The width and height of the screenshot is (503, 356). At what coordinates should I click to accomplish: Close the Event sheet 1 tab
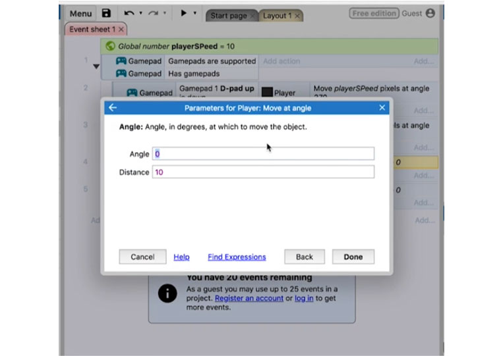121,30
